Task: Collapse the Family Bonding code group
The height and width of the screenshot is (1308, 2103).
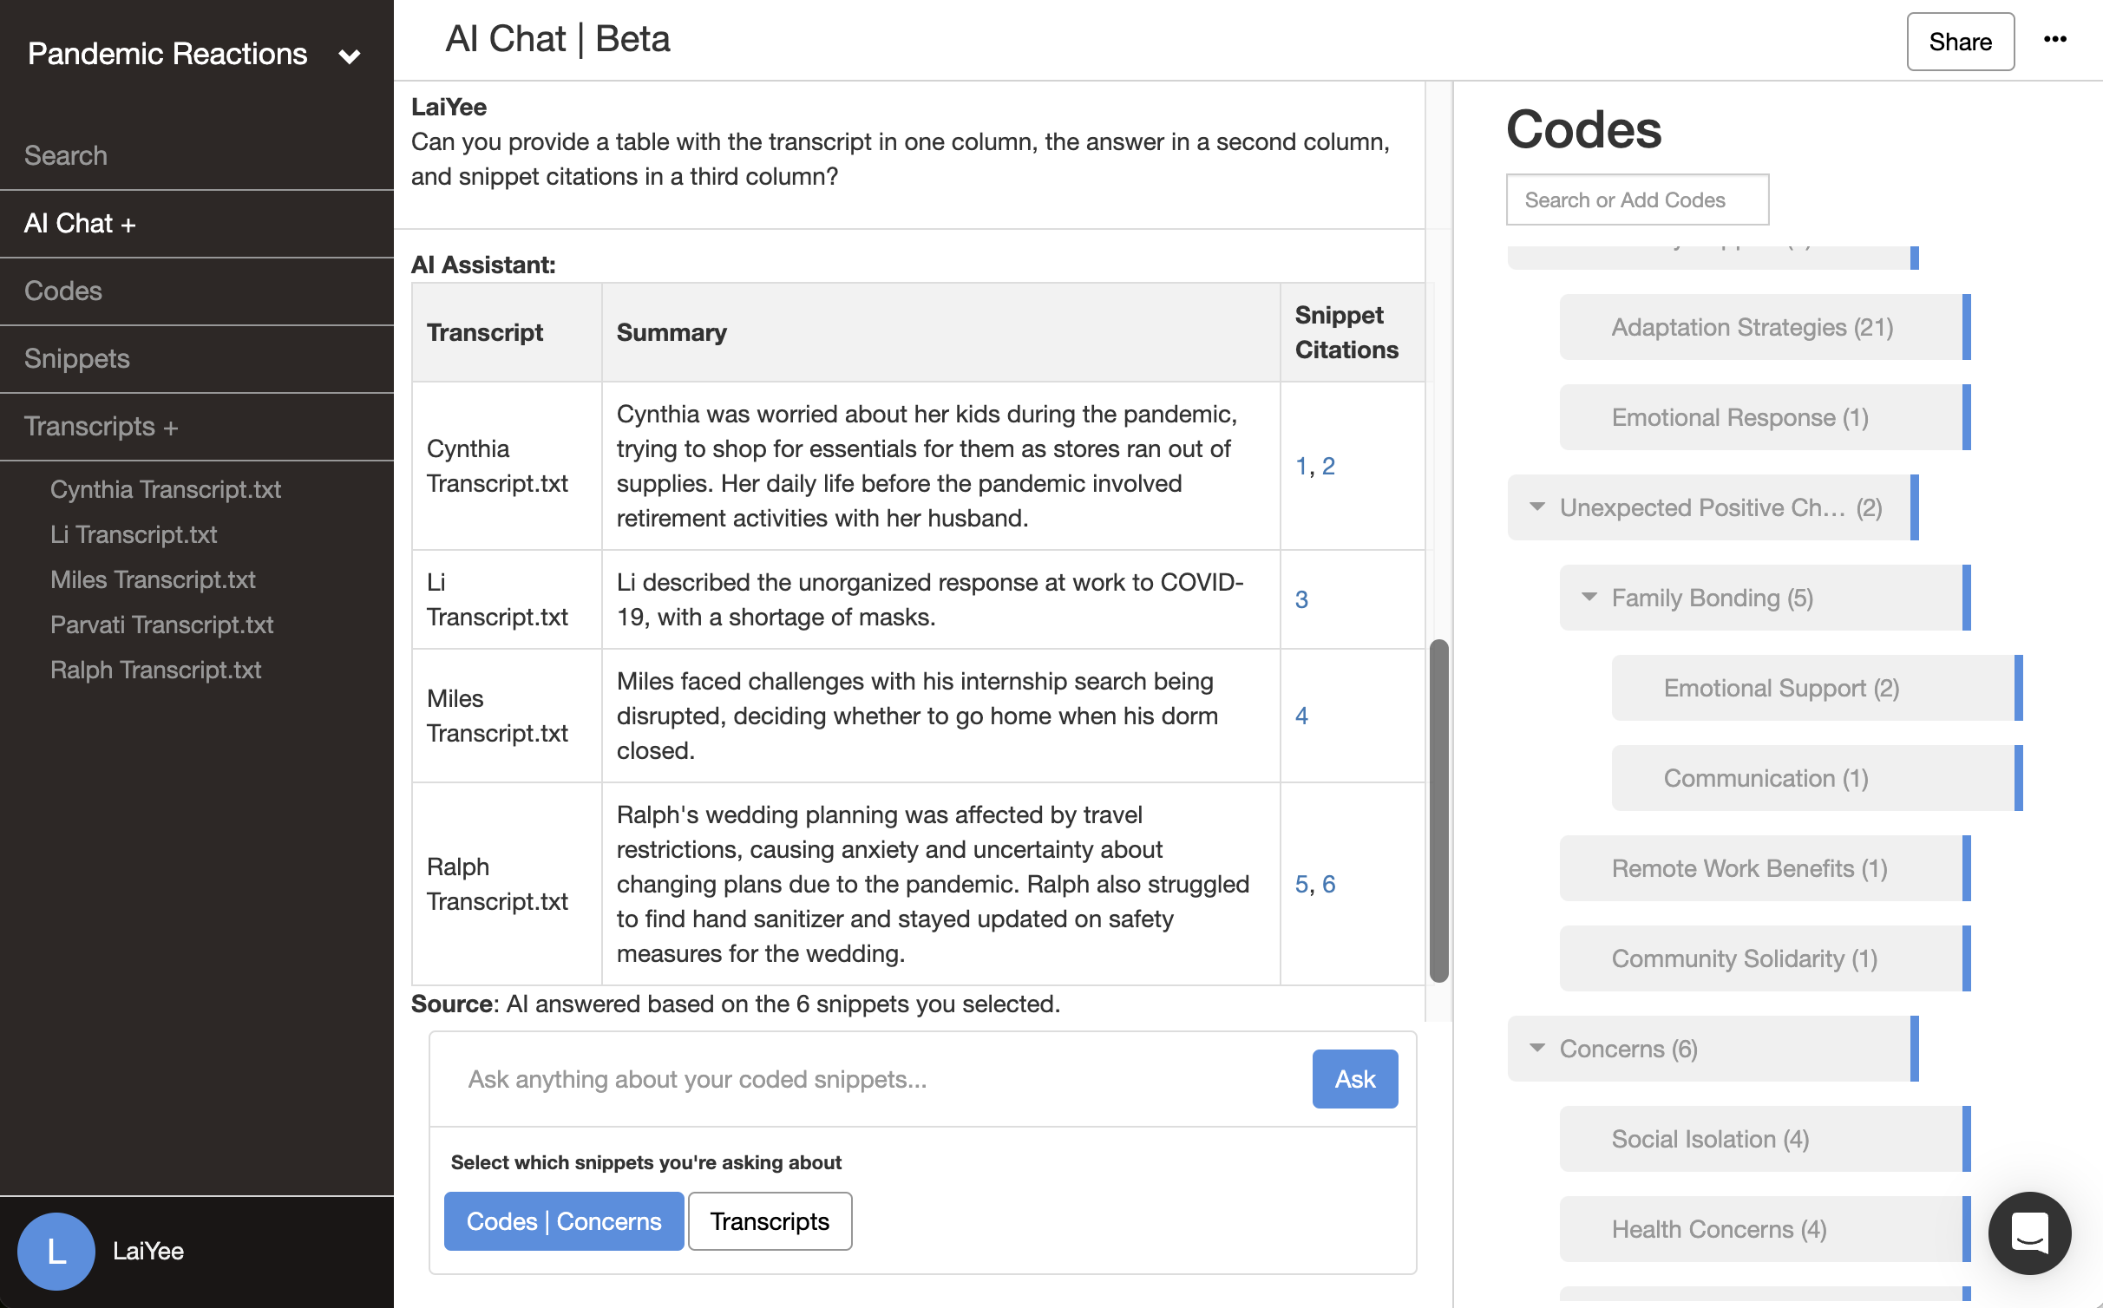Action: pyautogui.click(x=1589, y=597)
